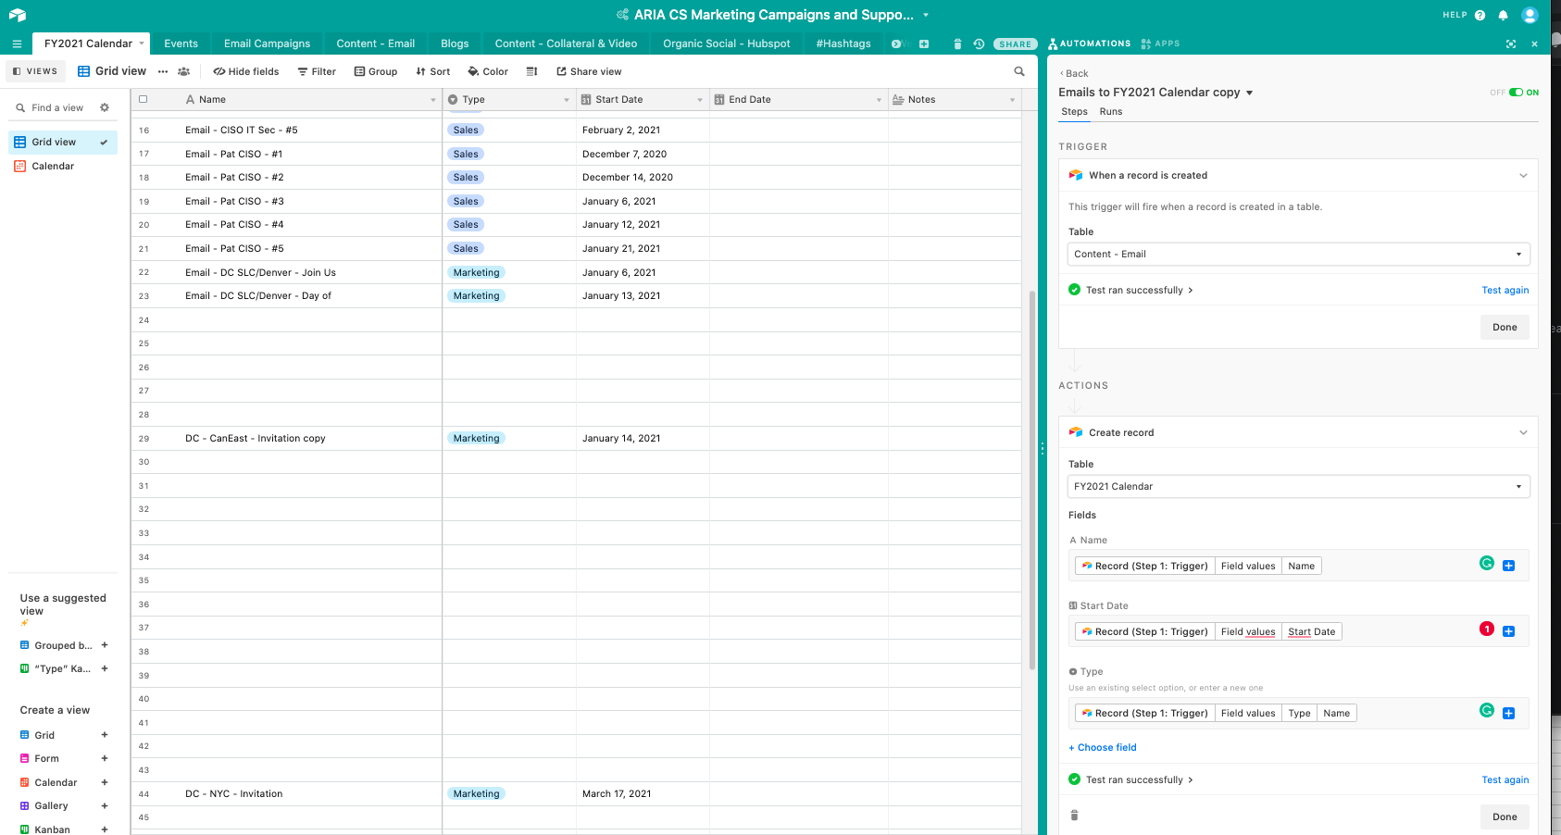Insert dynamic value for Start Date plus

tap(1508, 631)
